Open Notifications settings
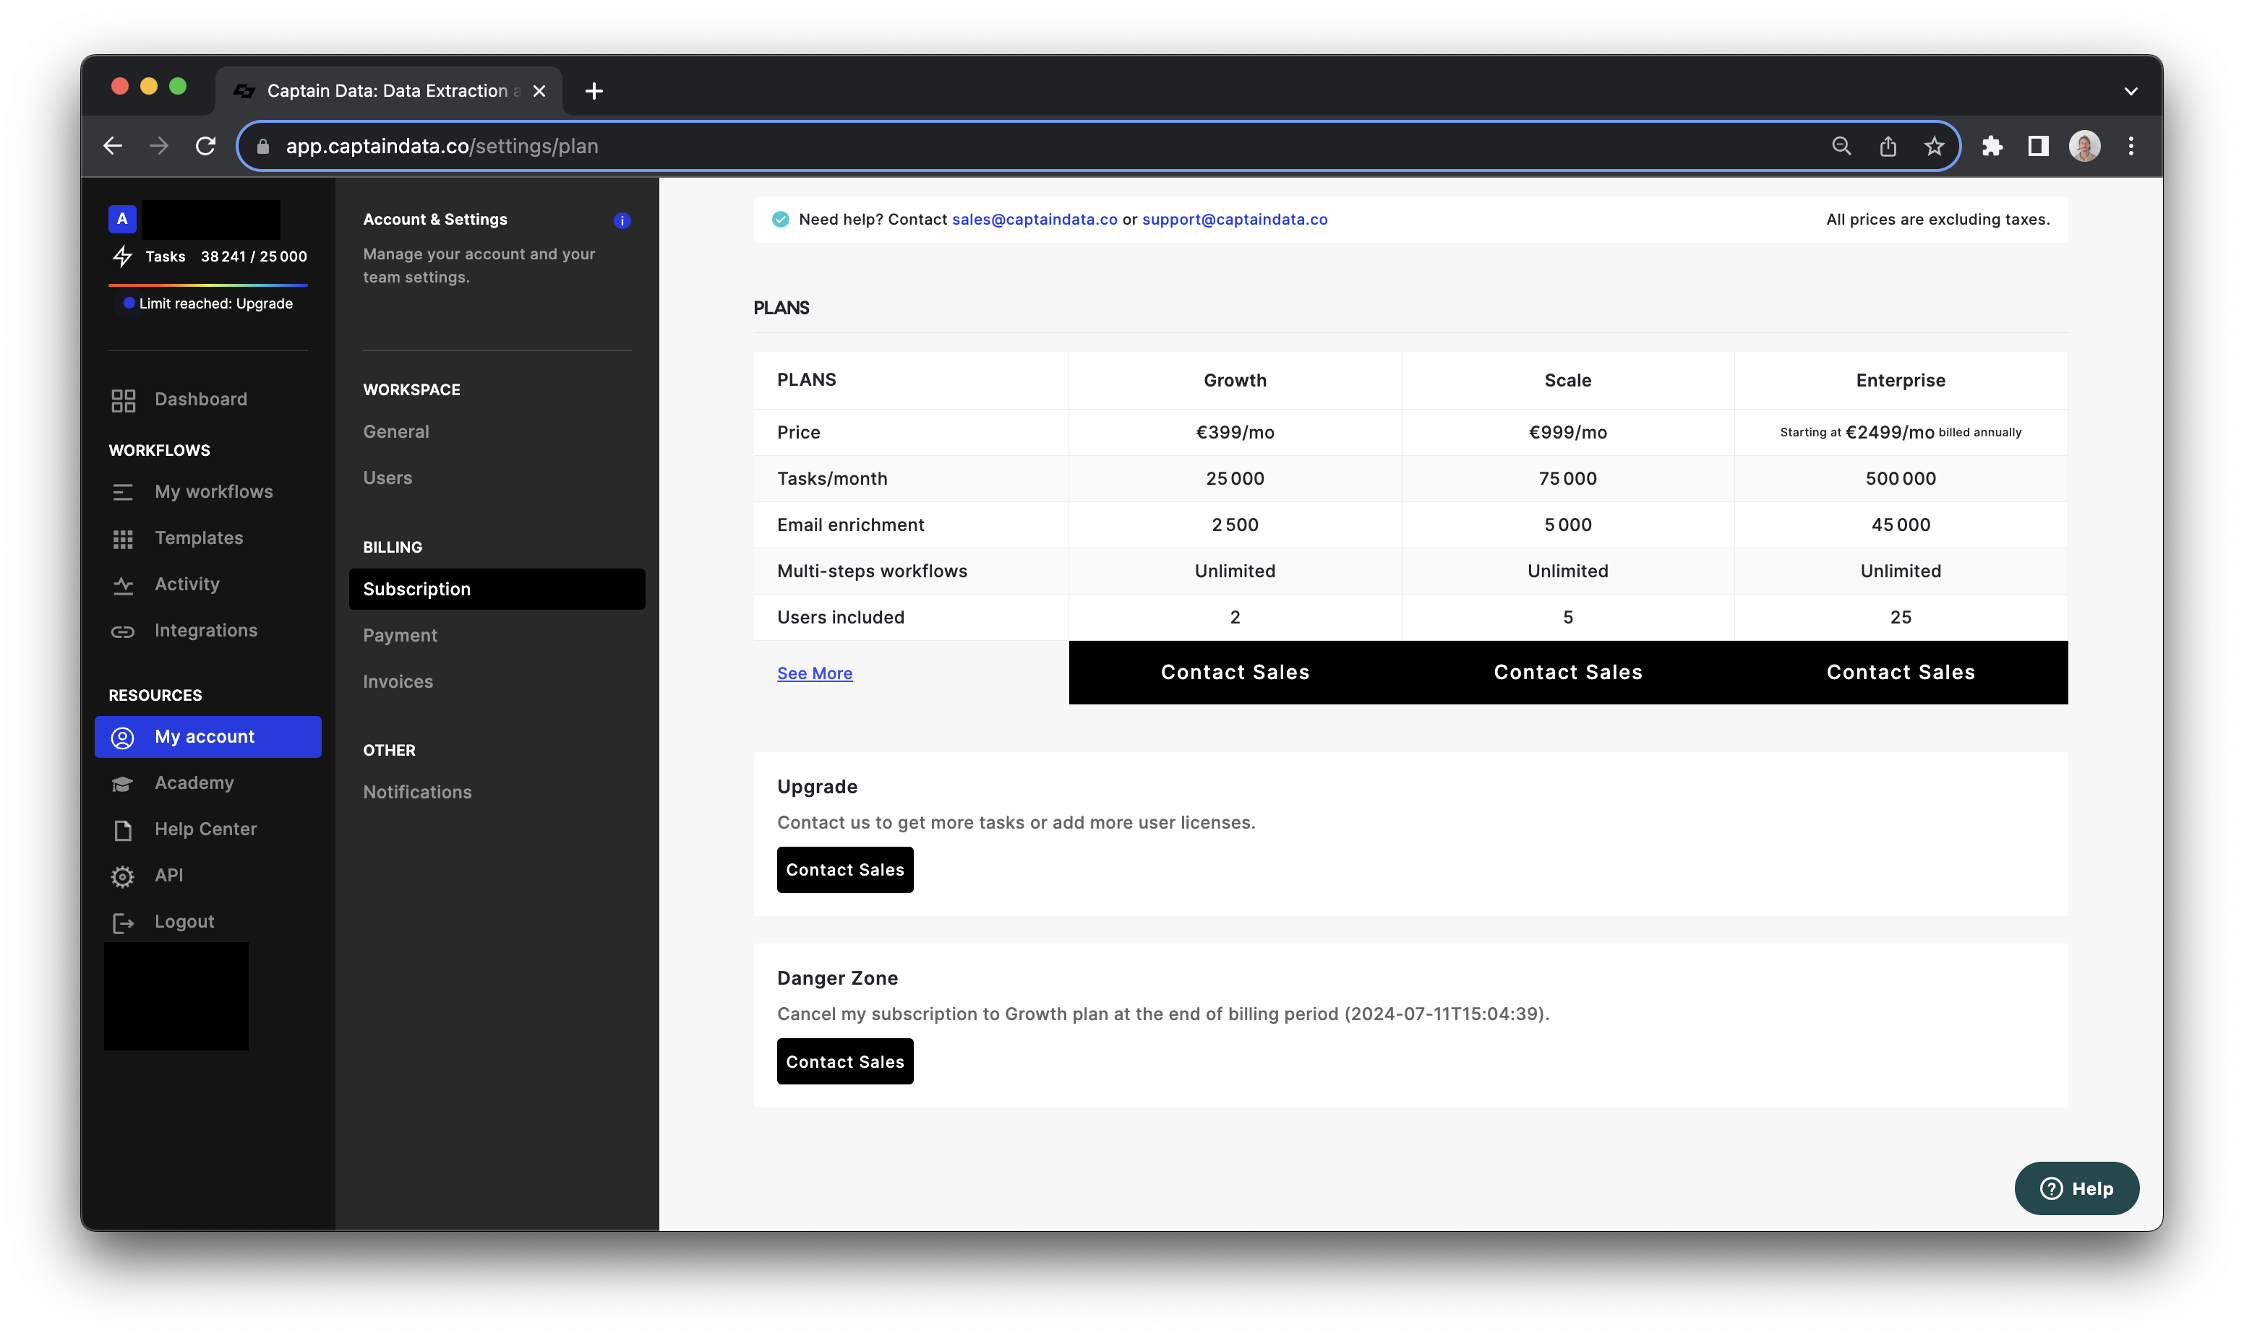This screenshot has width=2244, height=1338. 416,792
